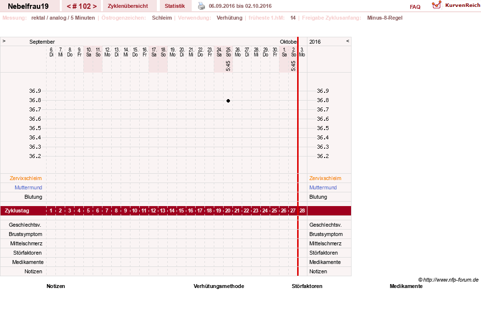481x315 pixels.
Task: Click the bold Medikamente heading at bottom
Action: (x=406, y=286)
